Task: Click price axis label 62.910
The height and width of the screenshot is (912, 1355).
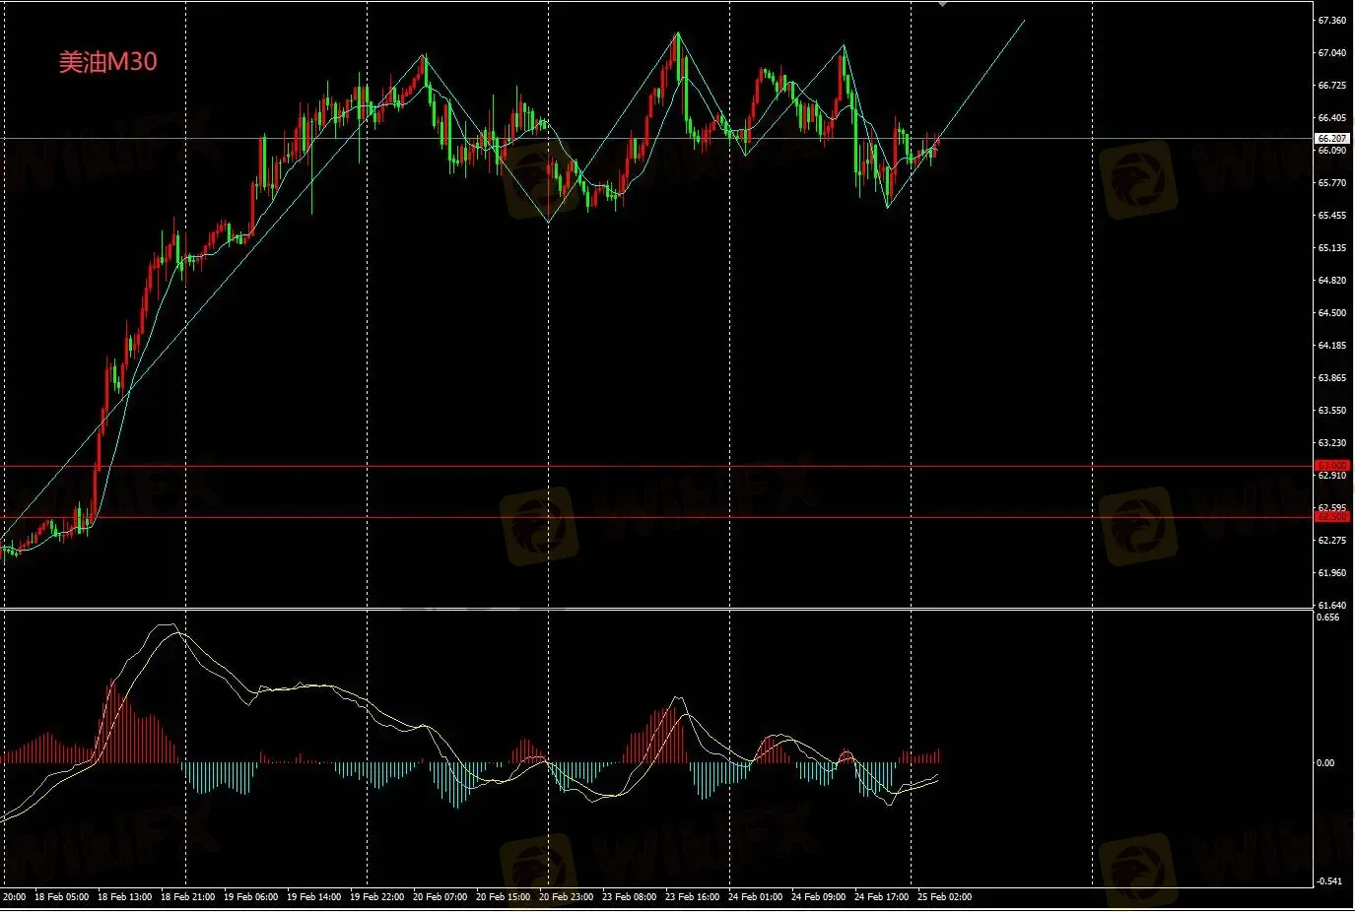Action: [1332, 476]
